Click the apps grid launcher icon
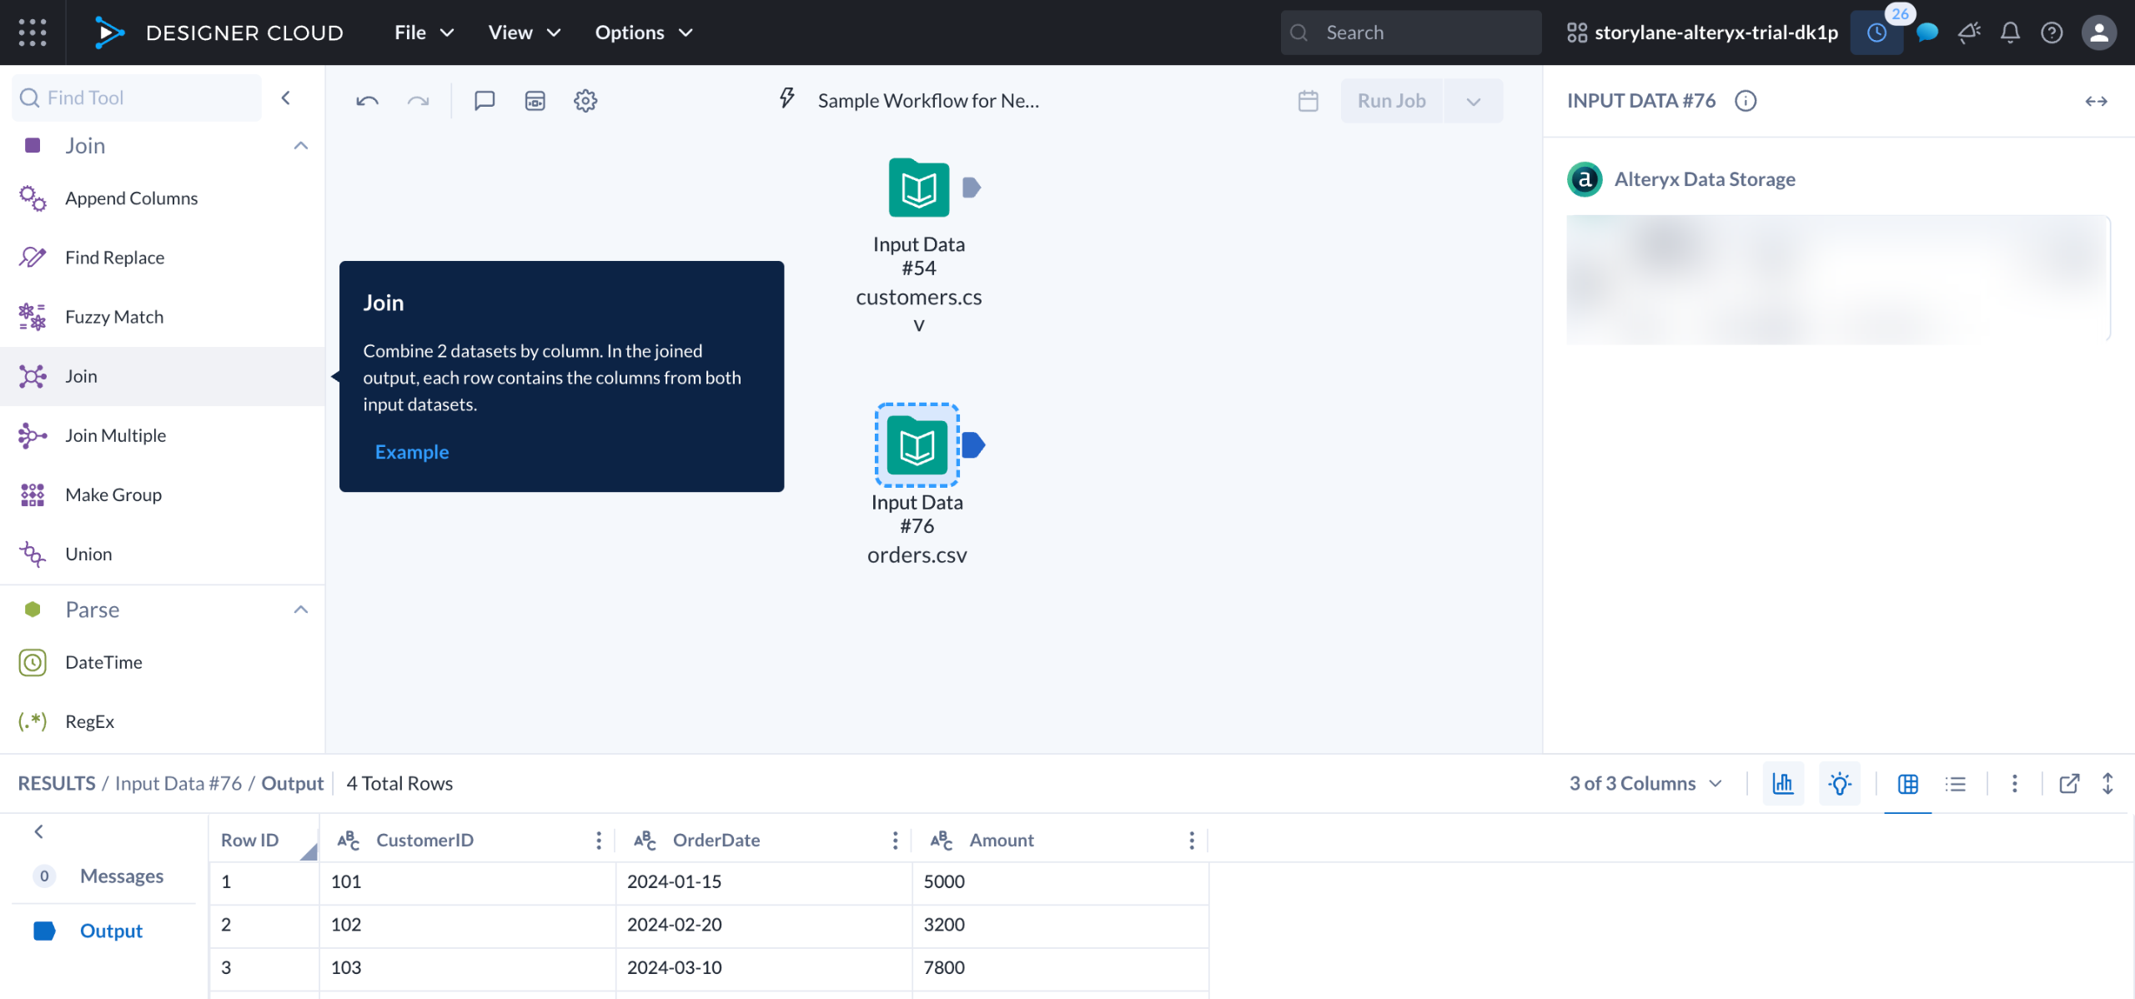This screenshot has width=2135, height=999. coord(33,33)
